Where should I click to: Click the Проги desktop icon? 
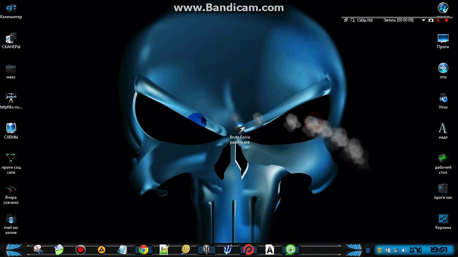pos(443,41)
